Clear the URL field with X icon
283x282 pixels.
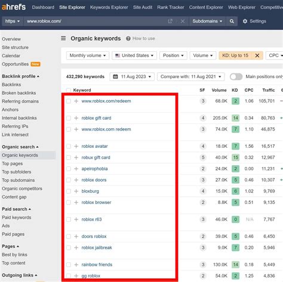tap(183, 21)
